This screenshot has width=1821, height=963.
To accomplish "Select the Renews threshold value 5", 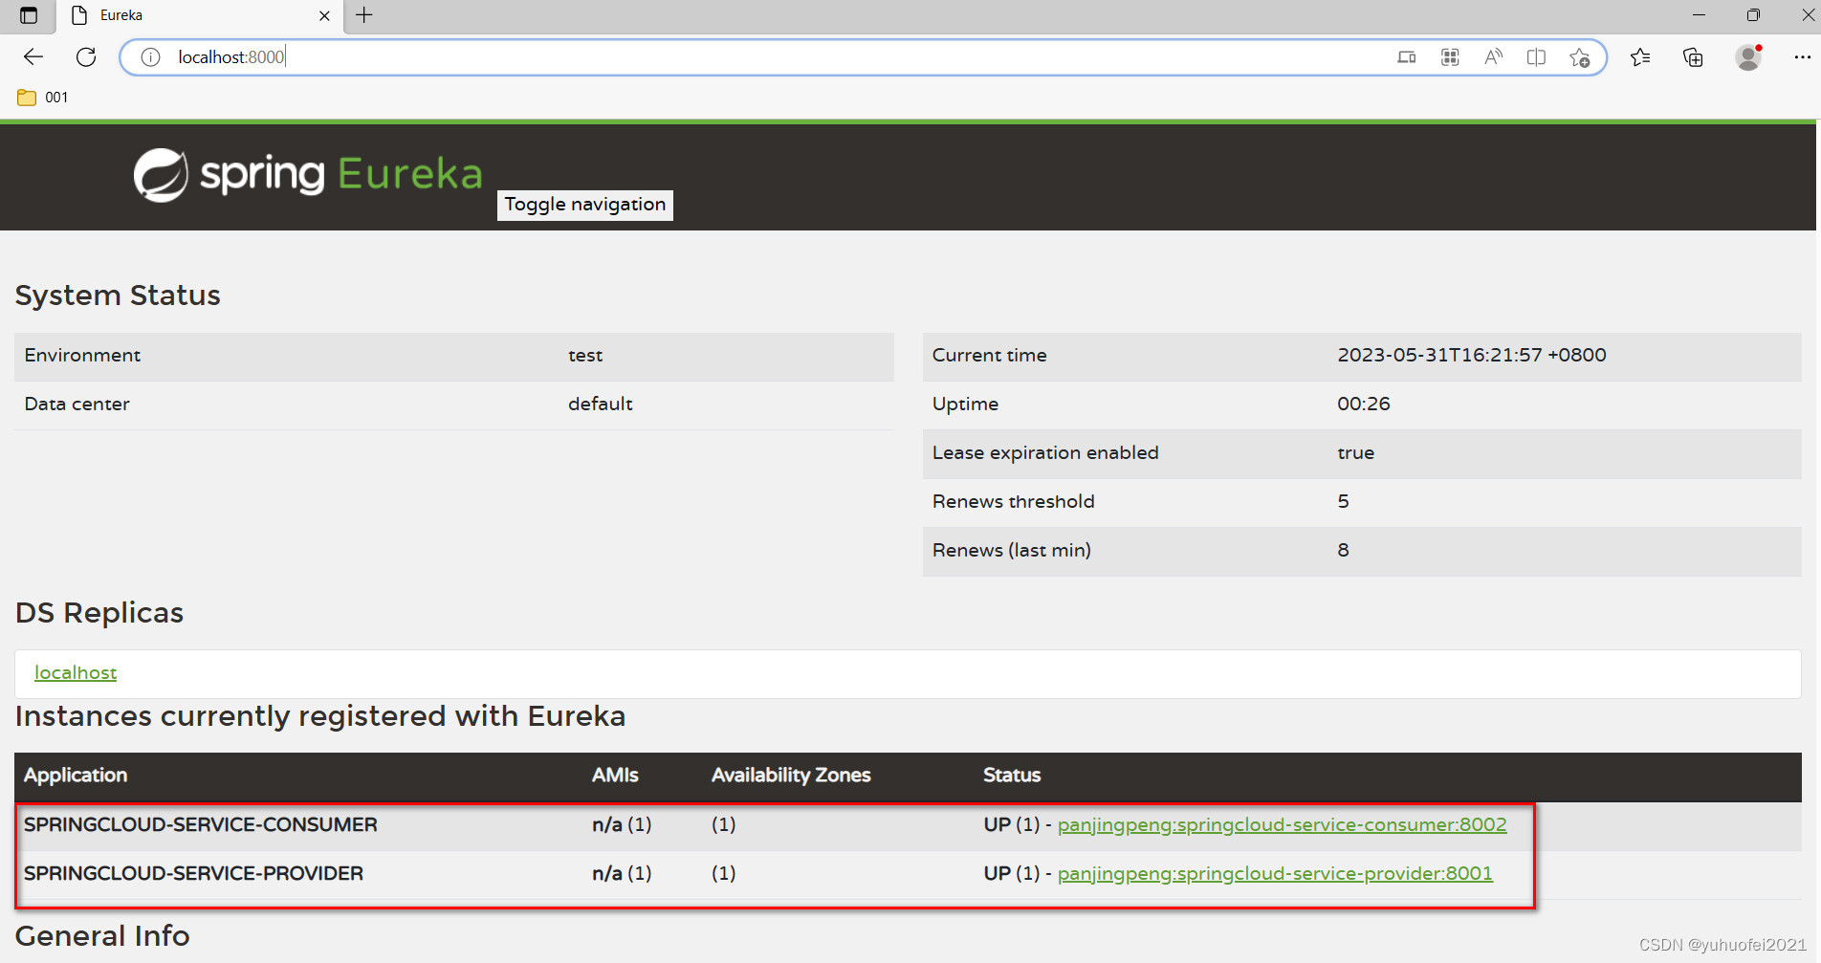I will click(1343, 501).
